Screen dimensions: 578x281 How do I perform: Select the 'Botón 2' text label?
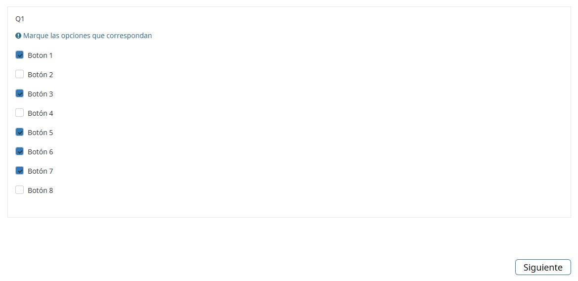[40, 75]
